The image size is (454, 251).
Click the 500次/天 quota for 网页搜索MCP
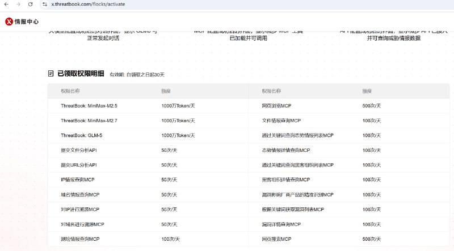(x=372, y=239)
